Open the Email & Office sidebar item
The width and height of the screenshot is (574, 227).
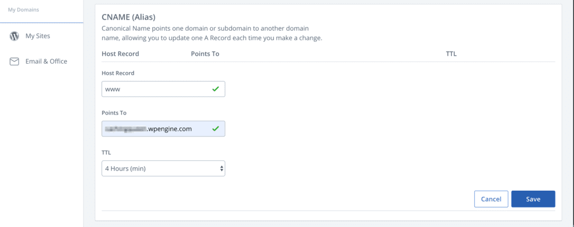46,62
